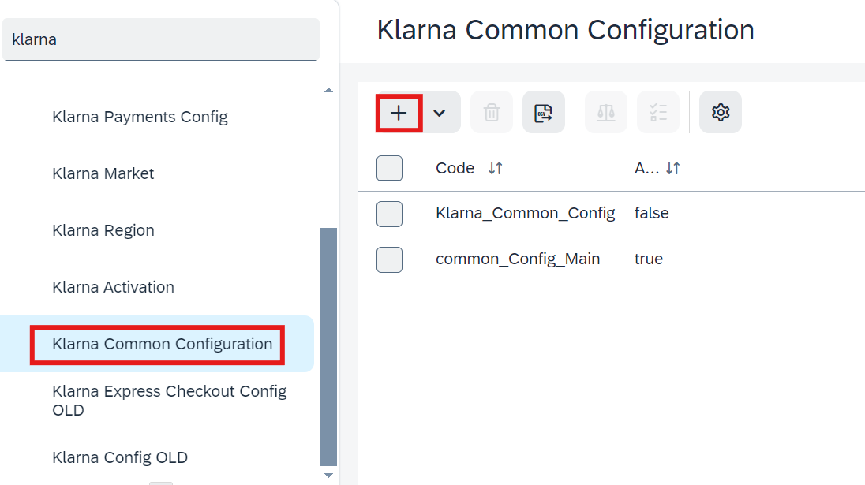Sort by the Code column arrows

pyautogui.click(x=496, y=168)
